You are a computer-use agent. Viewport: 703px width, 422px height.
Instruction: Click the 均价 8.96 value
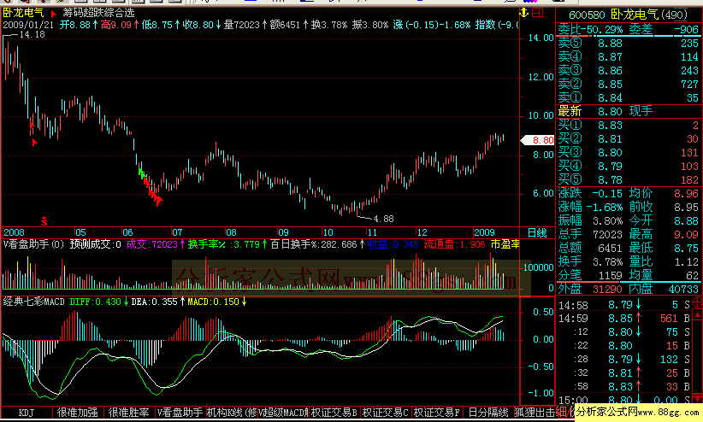pos(687,194)
